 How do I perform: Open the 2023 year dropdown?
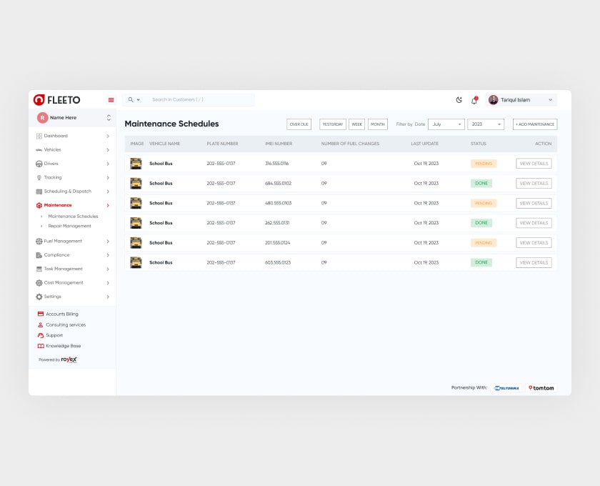486,124
